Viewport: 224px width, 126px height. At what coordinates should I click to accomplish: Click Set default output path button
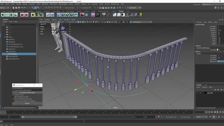coord(27,92)
